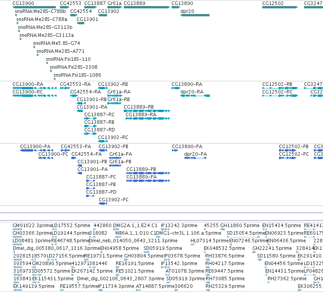This screenshot has height=292, width=323.
Task: Click the CG13889-PB protein label
Action: 141,169
